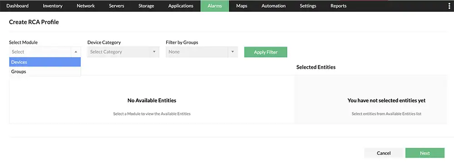Choose Devices from the module list

pyautogui.click(x=45, y=62)
